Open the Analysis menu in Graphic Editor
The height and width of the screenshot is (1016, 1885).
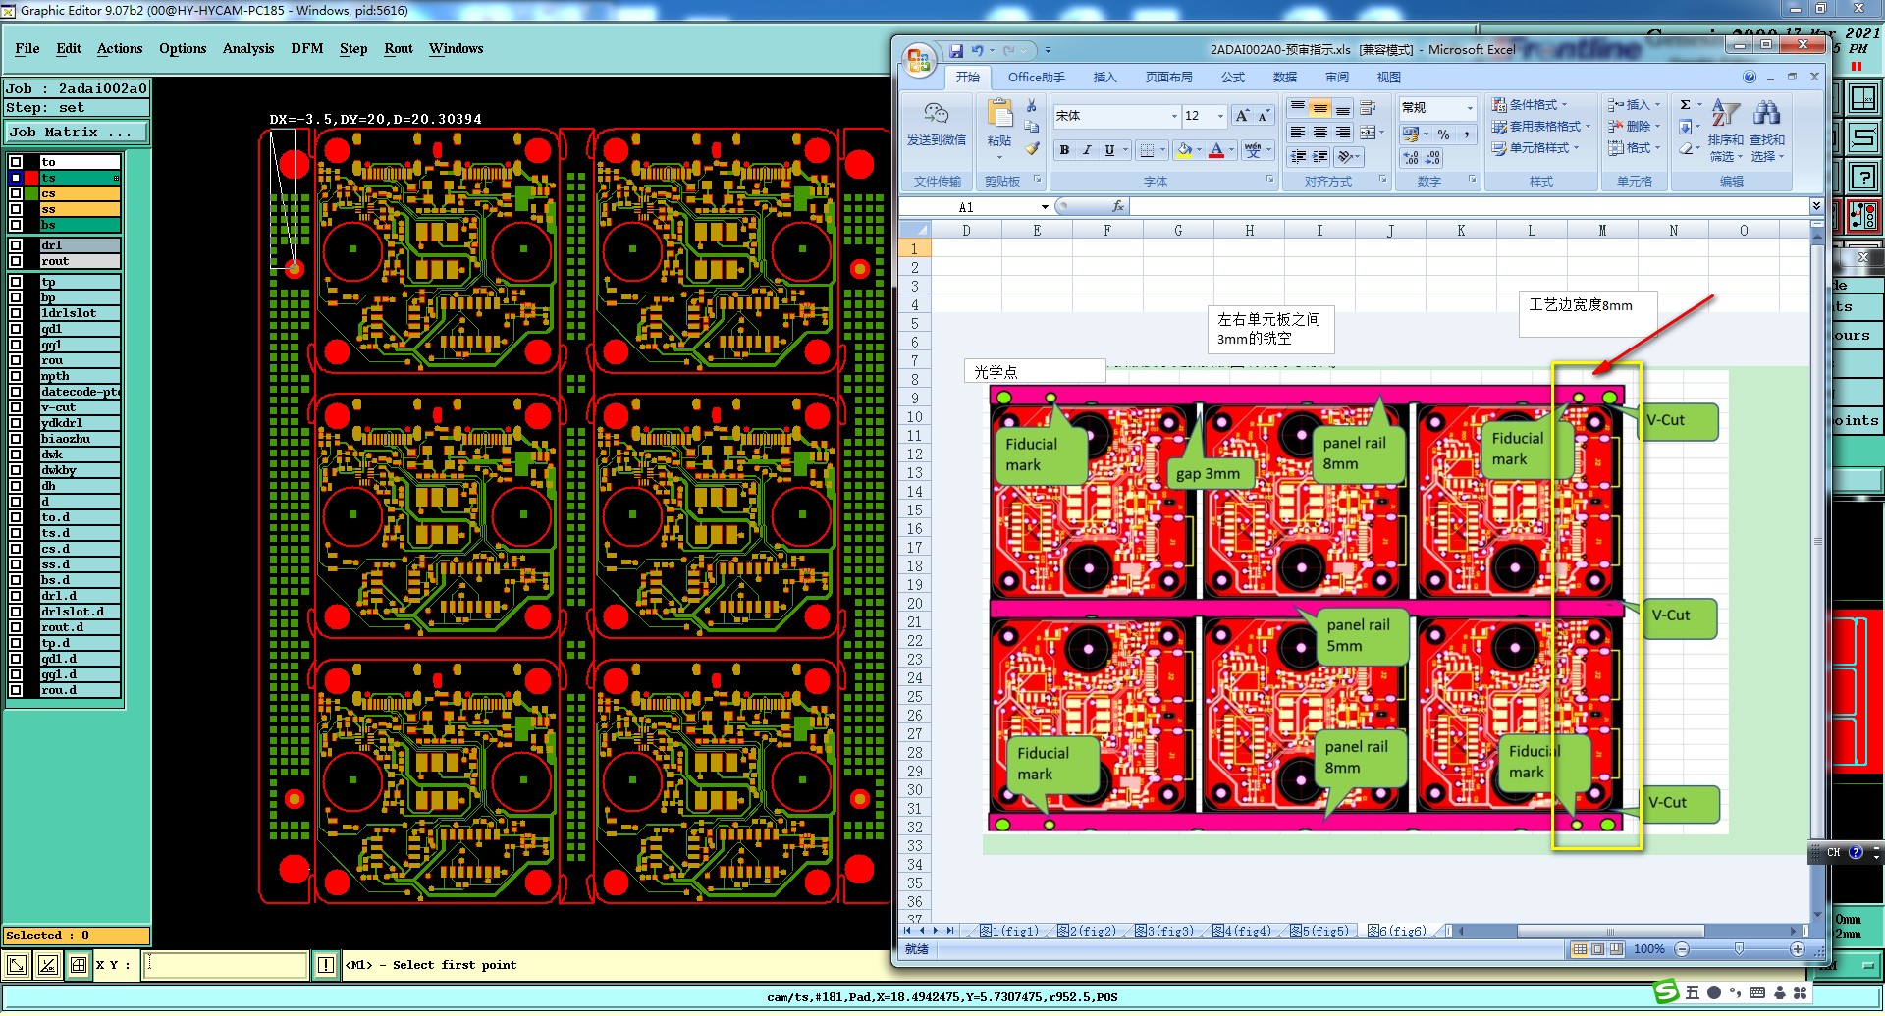click(248, 48)
